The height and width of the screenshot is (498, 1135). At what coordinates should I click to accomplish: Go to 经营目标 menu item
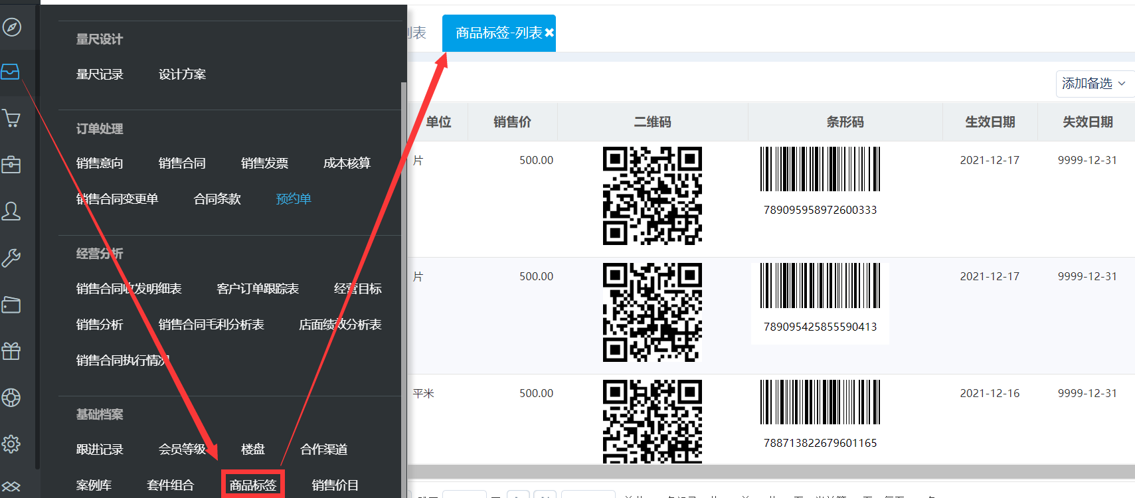coord(358,289)
